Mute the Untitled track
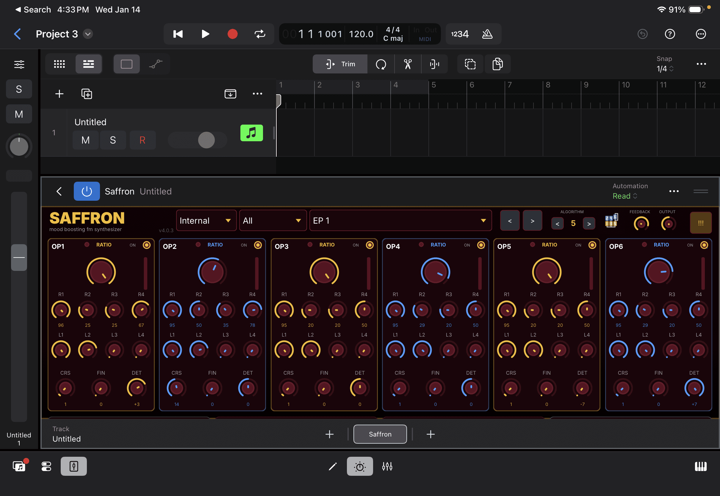The height and width of the screenshot is (496, 720). 85,140
